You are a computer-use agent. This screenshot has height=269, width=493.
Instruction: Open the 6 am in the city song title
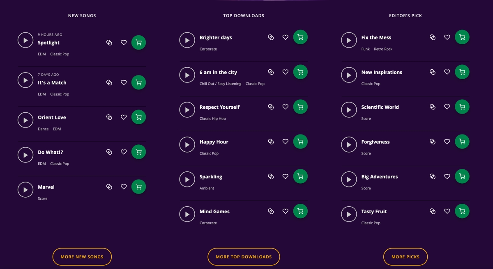[218, 72]
